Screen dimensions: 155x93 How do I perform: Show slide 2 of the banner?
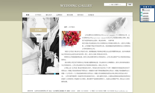[x=55, y=74]
